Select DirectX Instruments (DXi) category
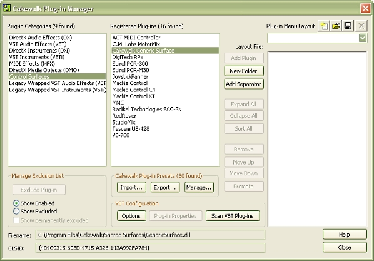The width and height of the screenshot is (374, 261). pos(57,51)
